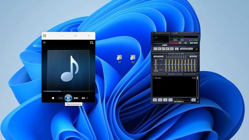The height and width of the screenshot is (140, 249).
Task: Adjust Winamp red volume slider
Action: [175, 43]
